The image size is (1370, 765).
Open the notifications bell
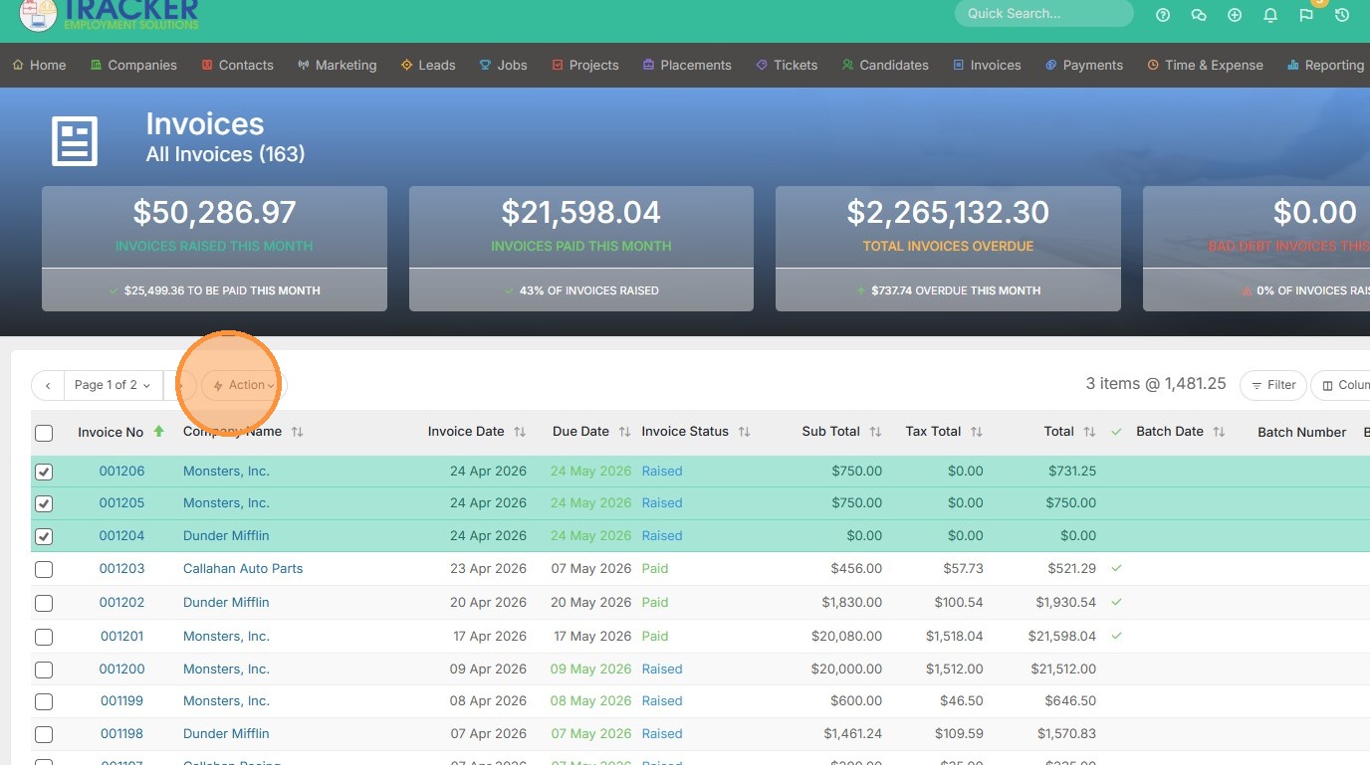(1270, 15)
